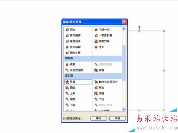
Task: Choose the 回旋 effect
Action: [x=70, y=88]
